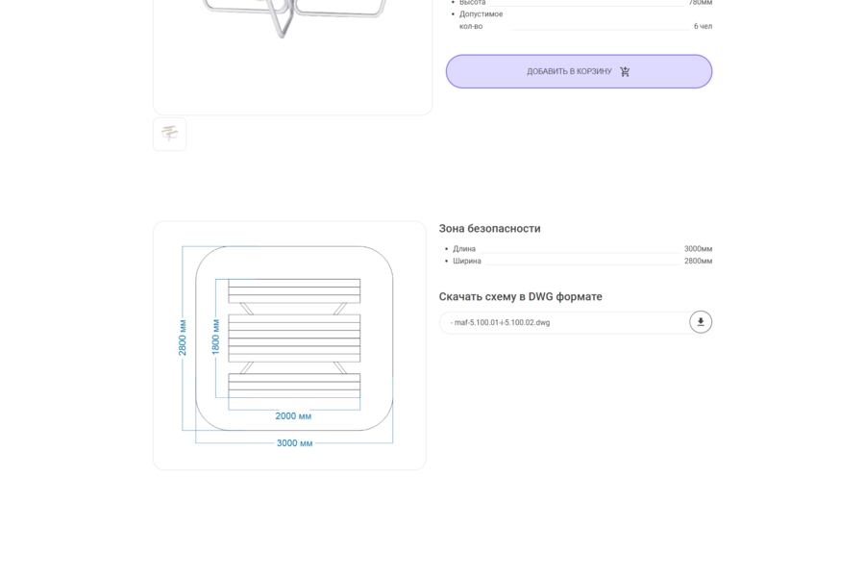The height and width of the screenshot is (577, 865).
Task: Click the cart icon inside the add button
Action: click(x=625, y=71)
